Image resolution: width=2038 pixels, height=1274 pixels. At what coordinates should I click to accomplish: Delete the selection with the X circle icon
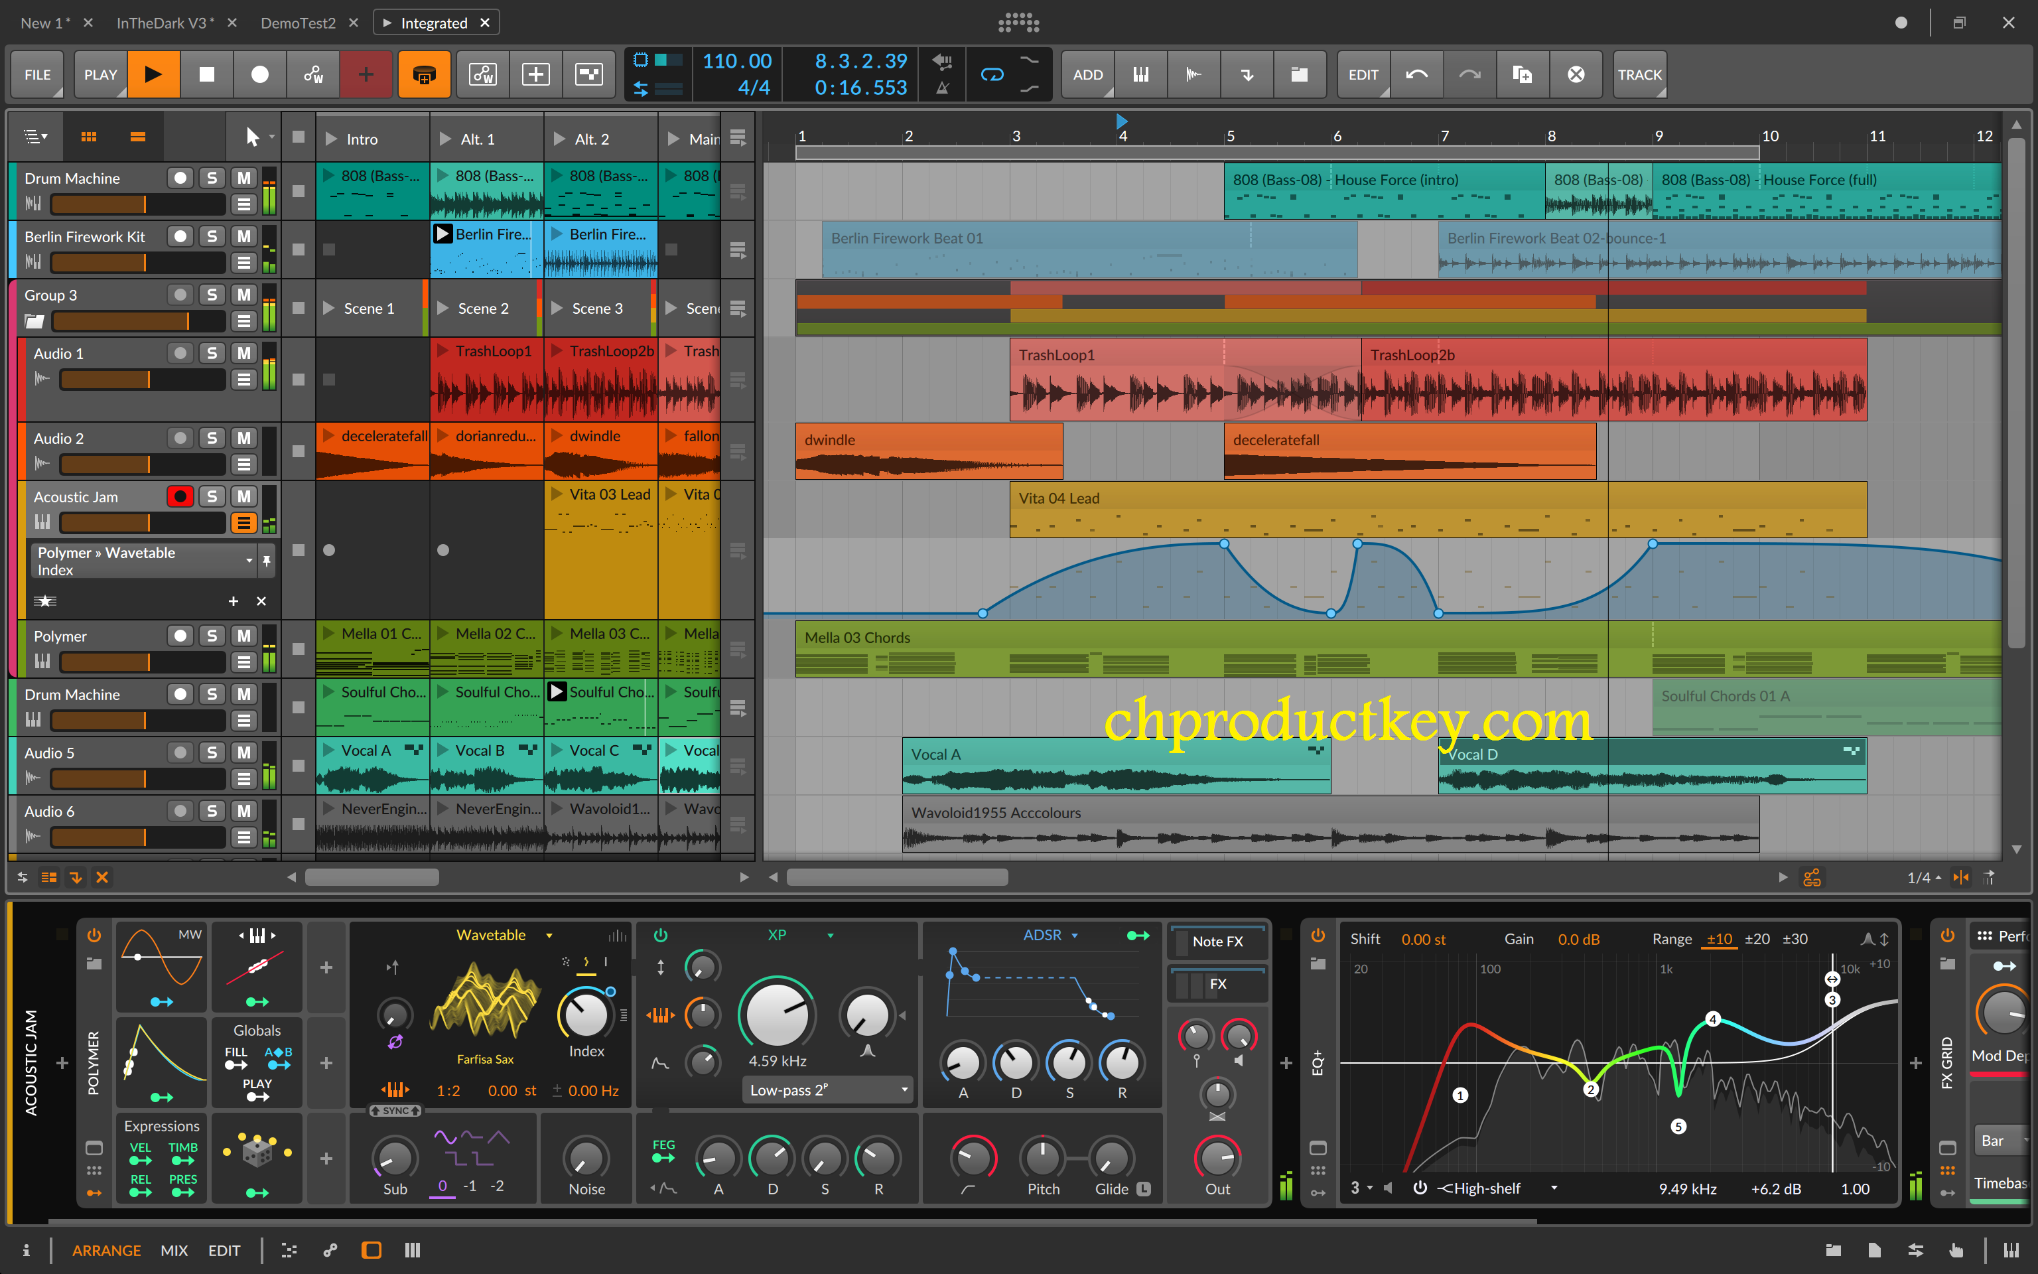coord(1576,74)
